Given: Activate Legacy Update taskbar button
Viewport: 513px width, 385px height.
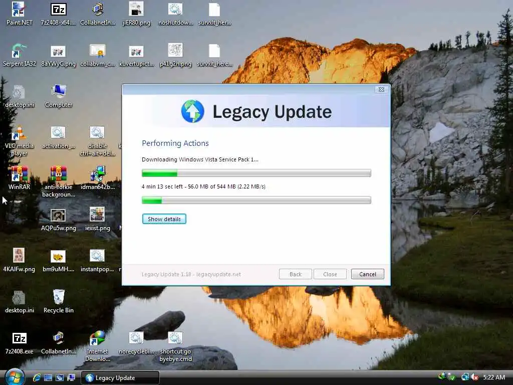Looking at the screenshot, I should pyautogui.click(x=120, y=378).
